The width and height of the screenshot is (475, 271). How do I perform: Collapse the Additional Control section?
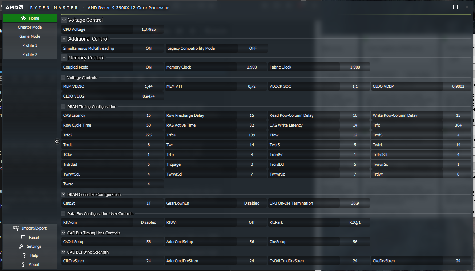pos(64,39)
